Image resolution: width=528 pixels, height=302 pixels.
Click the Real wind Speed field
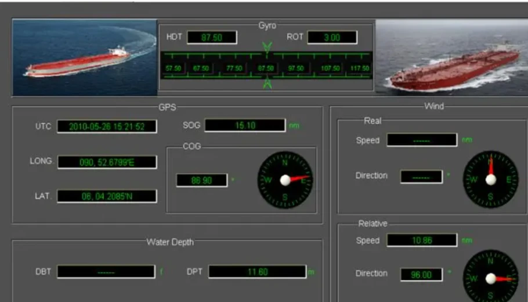422,140
